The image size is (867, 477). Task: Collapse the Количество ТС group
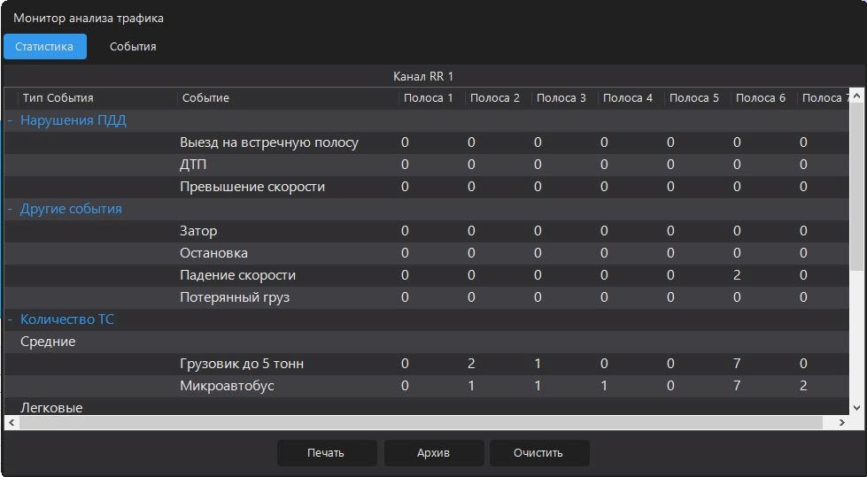pyautogui.click(x=11, y=319)
